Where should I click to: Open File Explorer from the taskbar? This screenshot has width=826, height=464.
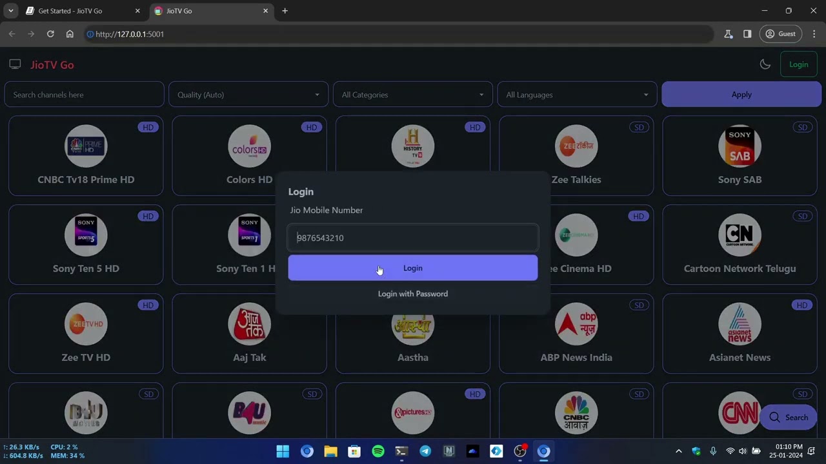tap(330, 451)
